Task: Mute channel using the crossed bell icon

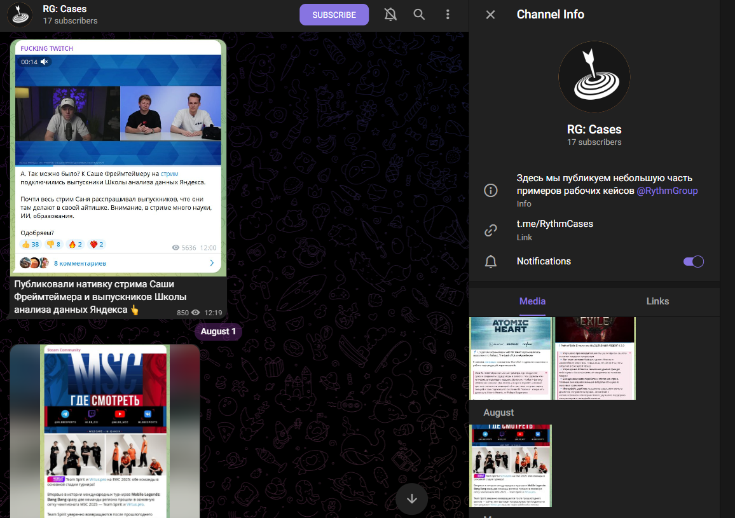Action: point(390,15)
